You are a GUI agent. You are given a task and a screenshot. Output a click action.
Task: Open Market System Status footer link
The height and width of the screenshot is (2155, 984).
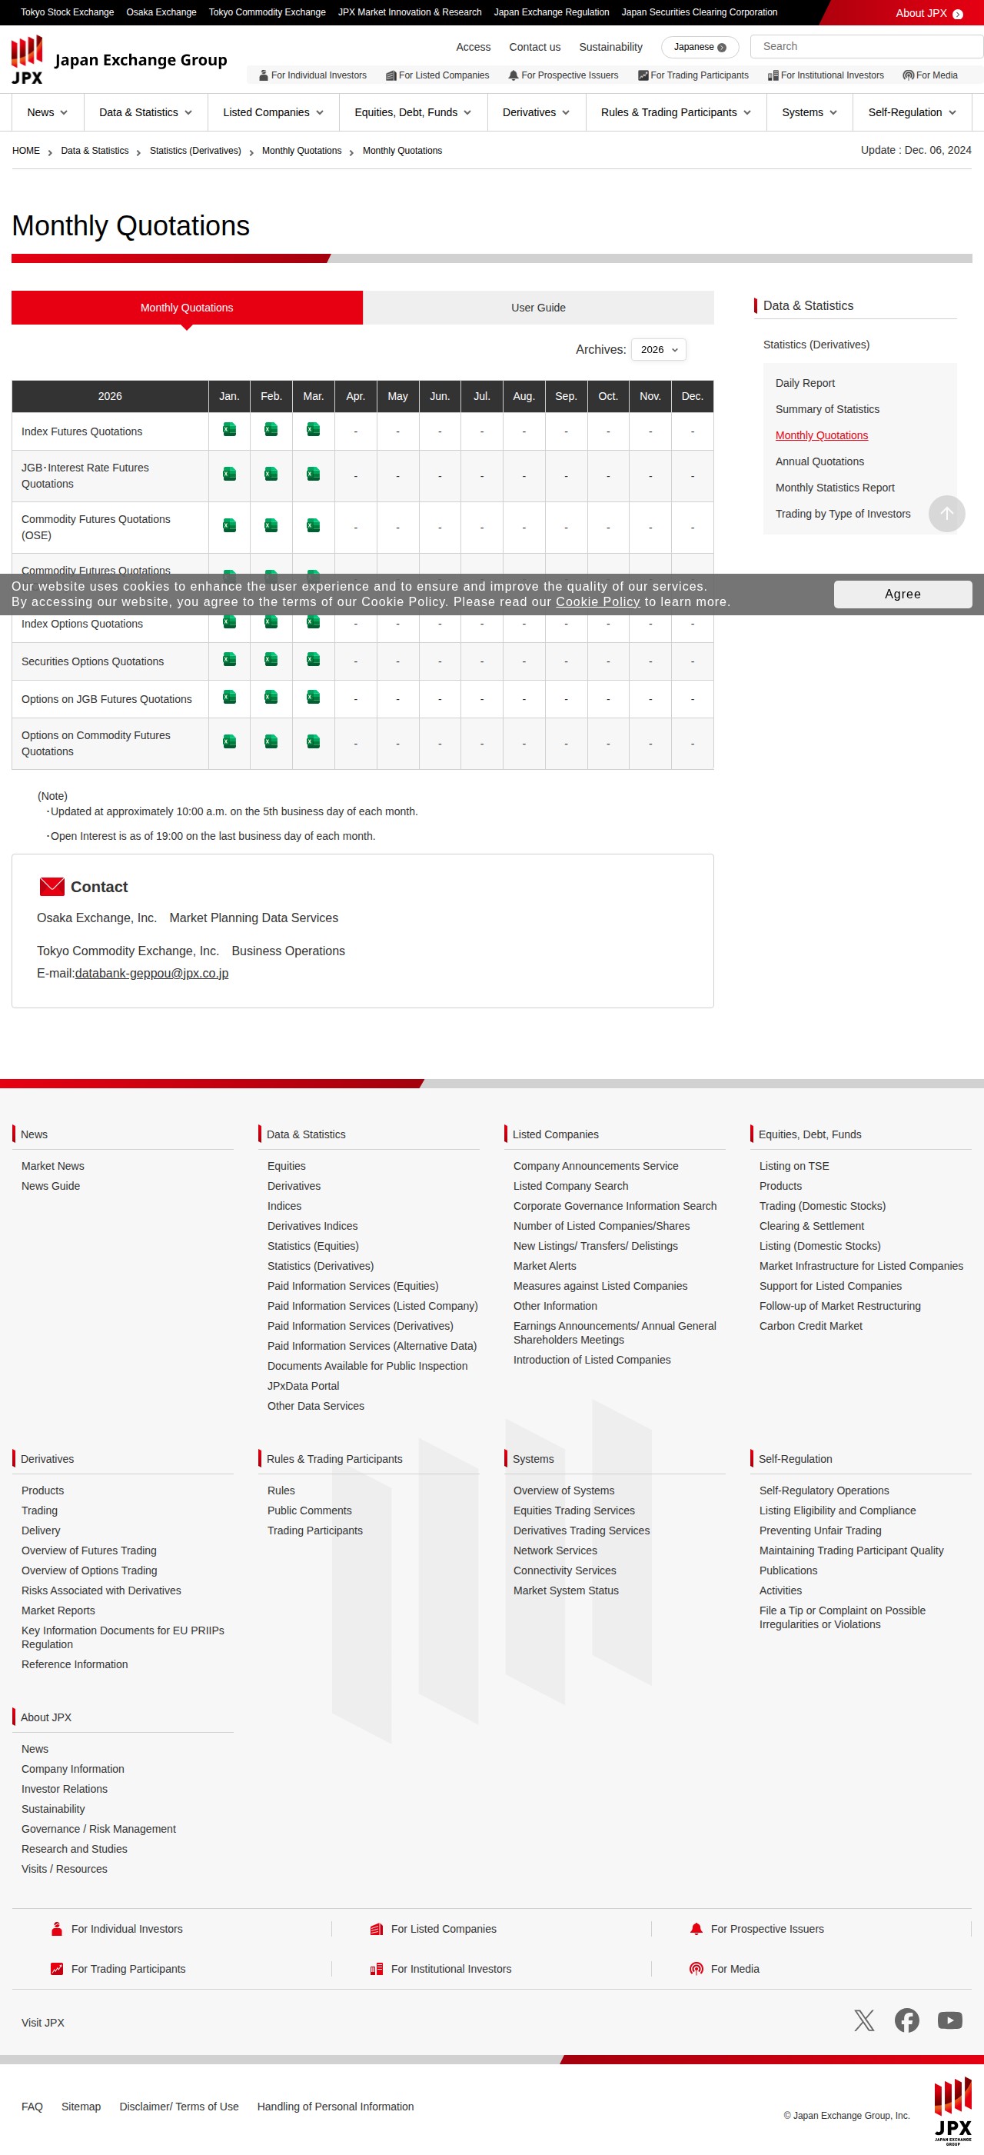(566, 1590)
